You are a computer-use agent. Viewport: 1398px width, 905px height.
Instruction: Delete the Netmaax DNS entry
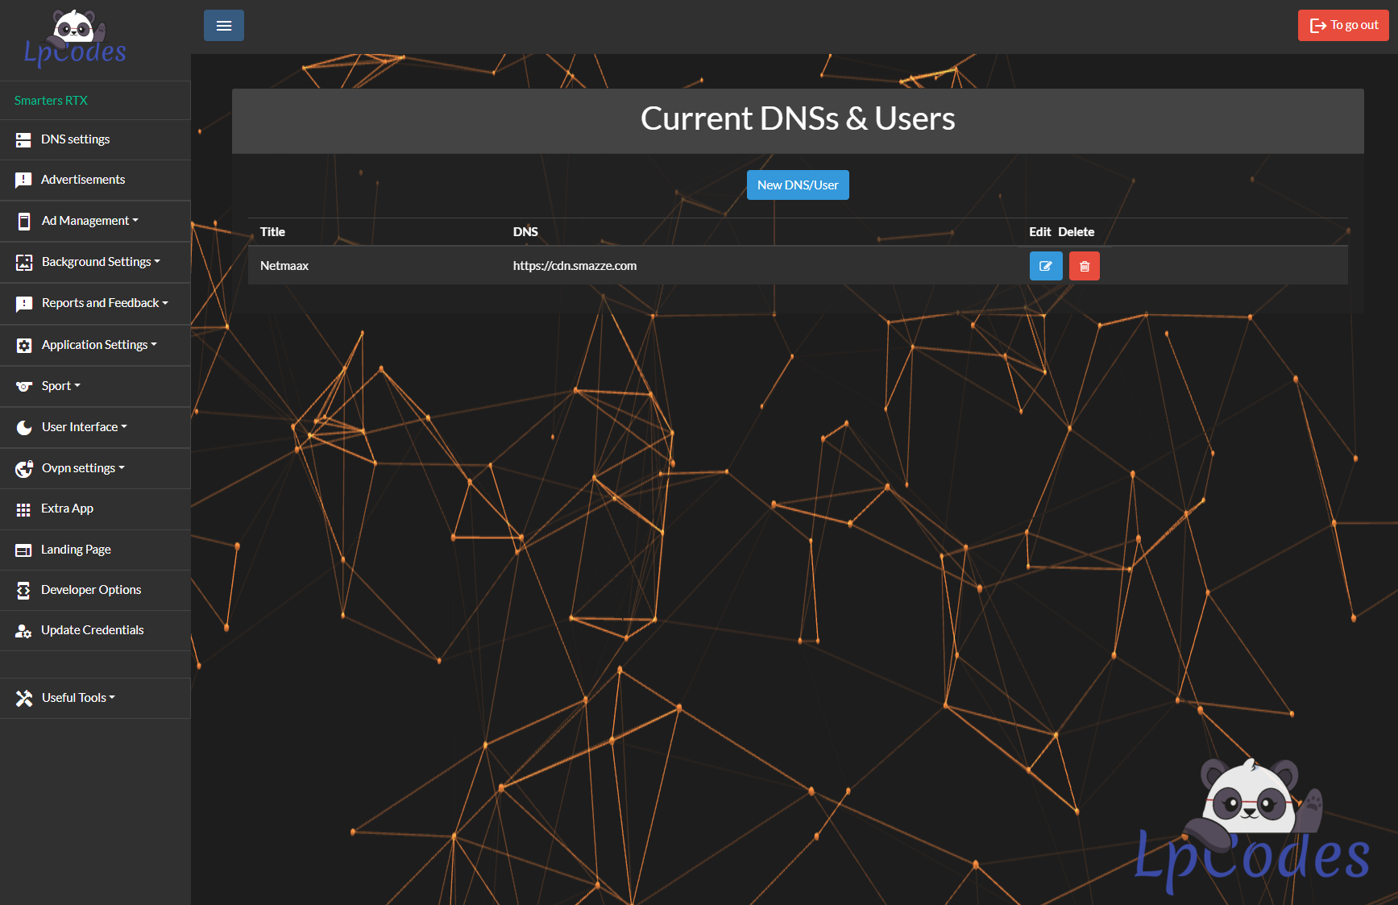click(1085, 266)
